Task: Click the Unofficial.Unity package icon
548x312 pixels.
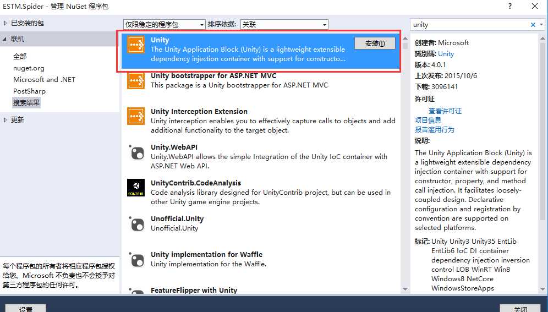Action: pyautogui.click(x=136, y=224)
